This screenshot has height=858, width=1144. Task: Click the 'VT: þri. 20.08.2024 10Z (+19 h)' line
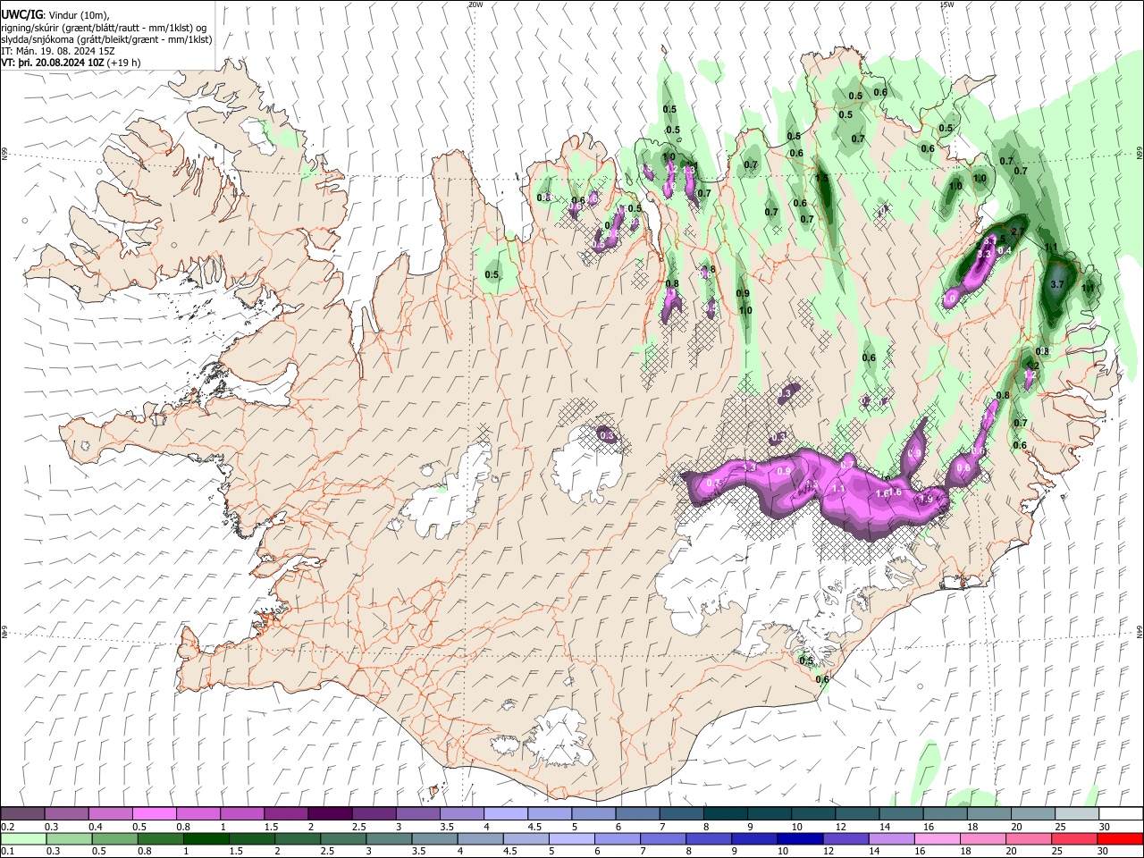(x=71, y=63)
